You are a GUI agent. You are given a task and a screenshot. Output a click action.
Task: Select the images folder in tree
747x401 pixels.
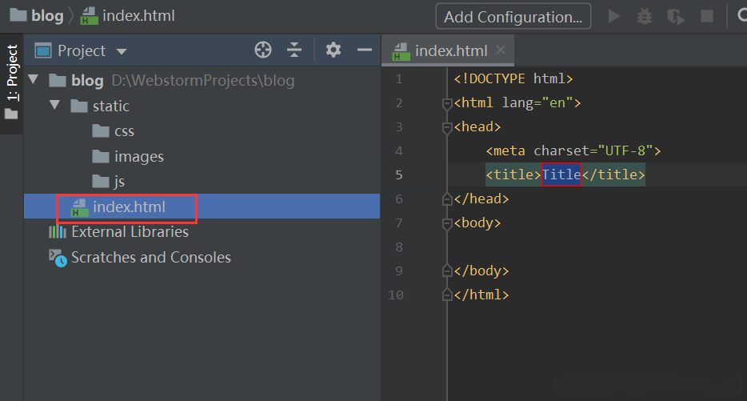click(x=138, y=157)
